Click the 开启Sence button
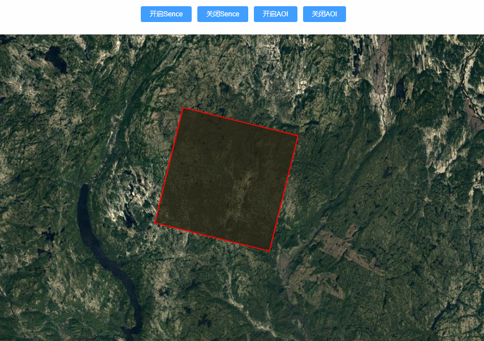Viewport: 484px width, 341px height. click(x=166, y=14)
